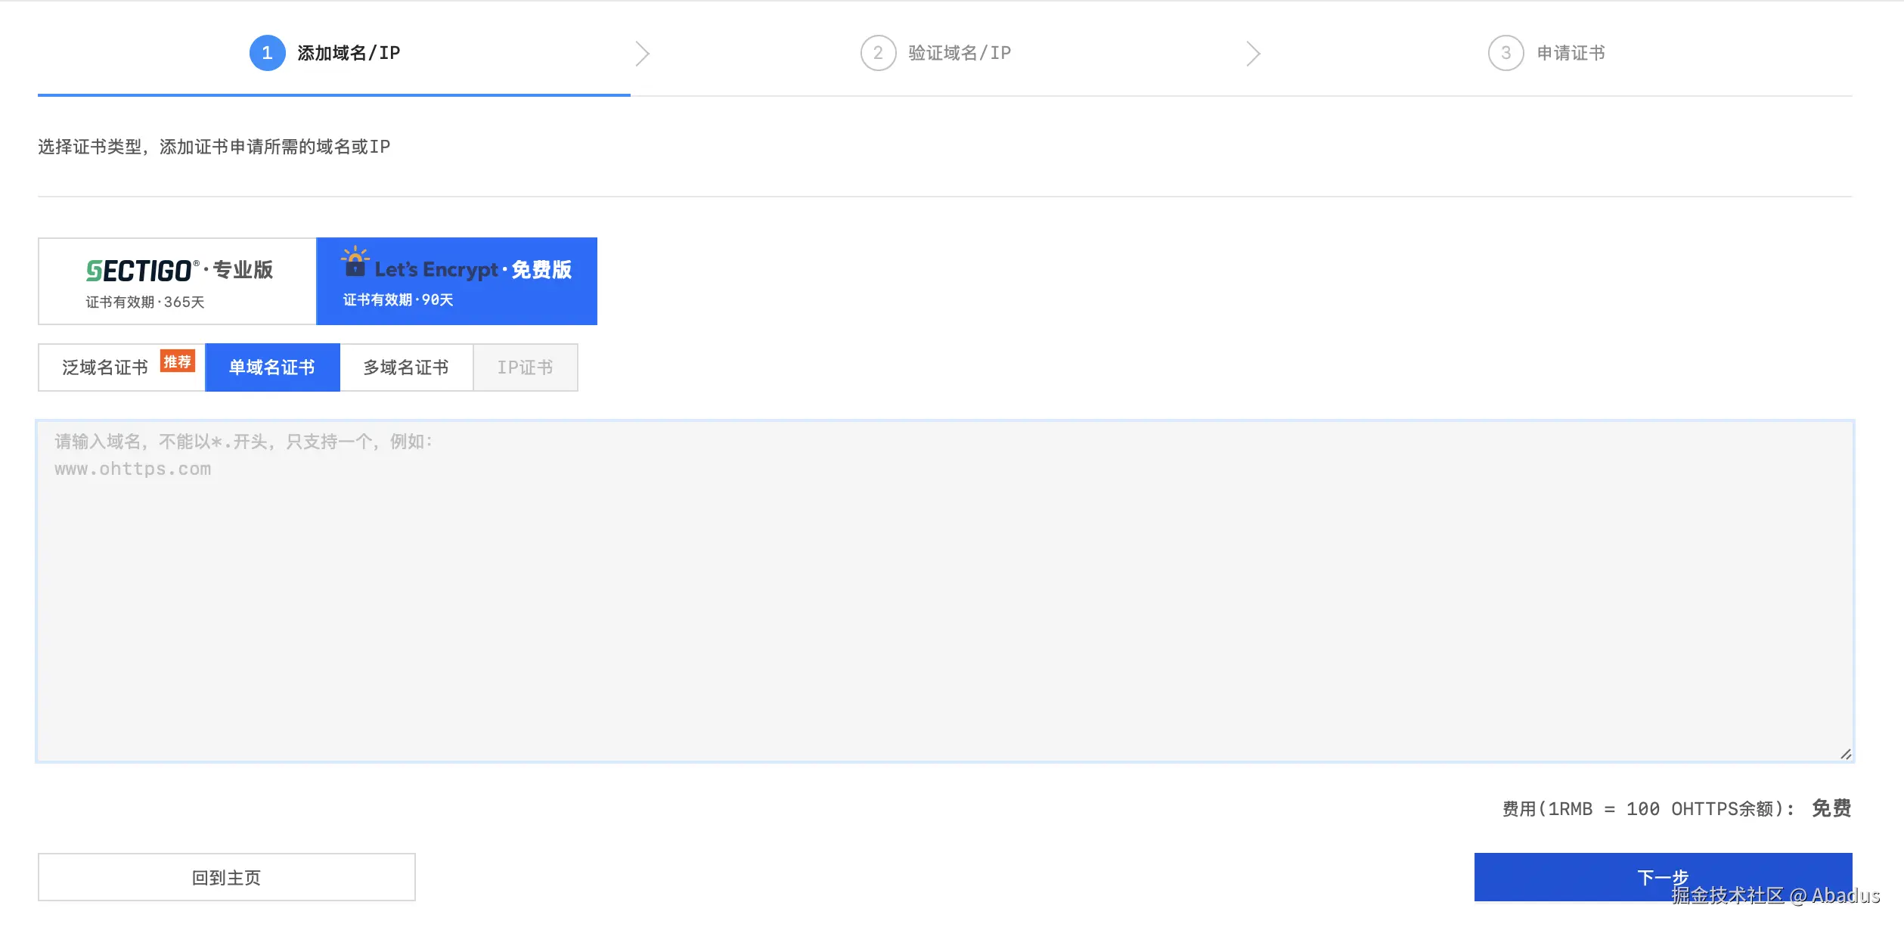Click chevron arrow after step two

pyautogui.click(x=1253, y=54)
